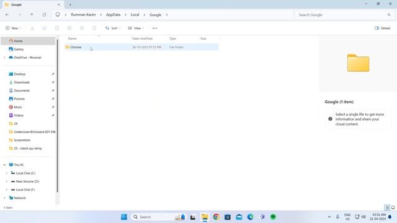The height and width of the screenshot is (223, 397).
Task: Select AppData in the address breadcrumb
Action: (113, 15)
